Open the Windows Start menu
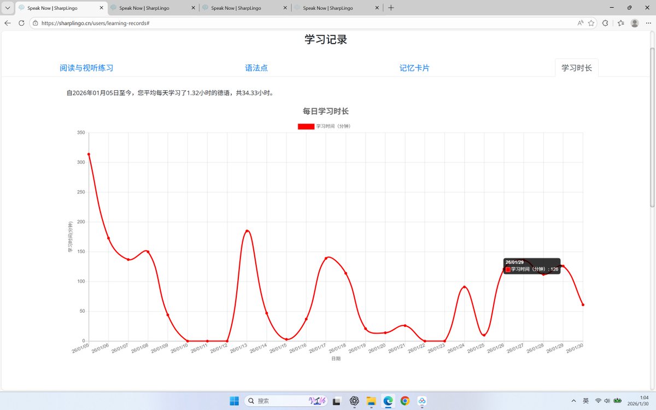 (234, 401)
